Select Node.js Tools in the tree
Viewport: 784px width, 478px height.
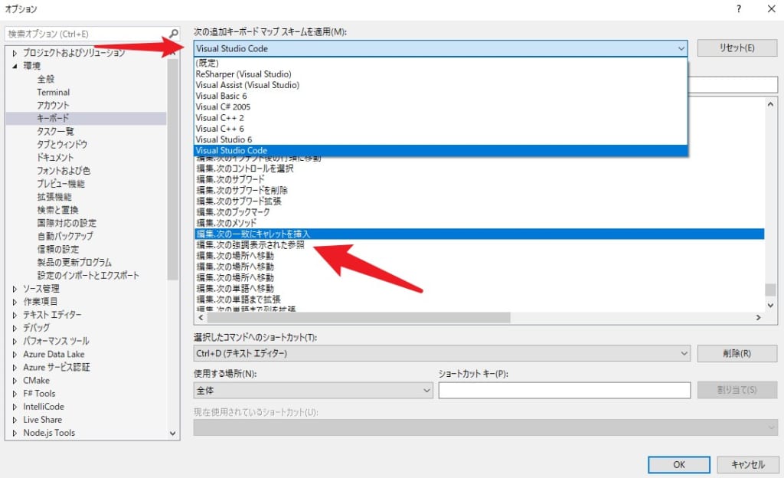point(49,433)
